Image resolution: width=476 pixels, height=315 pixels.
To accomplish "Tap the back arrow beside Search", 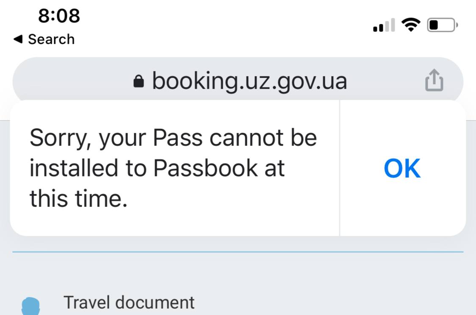I will pos(18,39).
